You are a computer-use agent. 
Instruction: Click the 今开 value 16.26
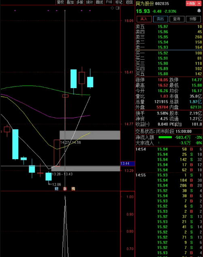163,91
